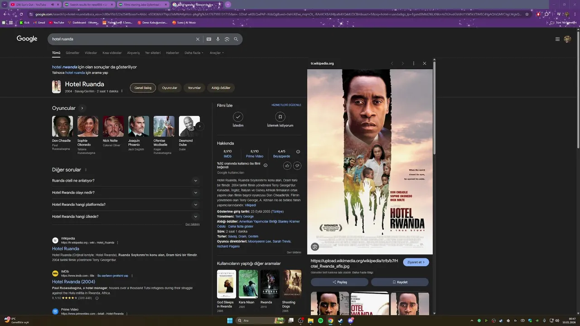Open image panel three-dot menu
The width and height of the screenshot is (580, 326).
(414, 63)
